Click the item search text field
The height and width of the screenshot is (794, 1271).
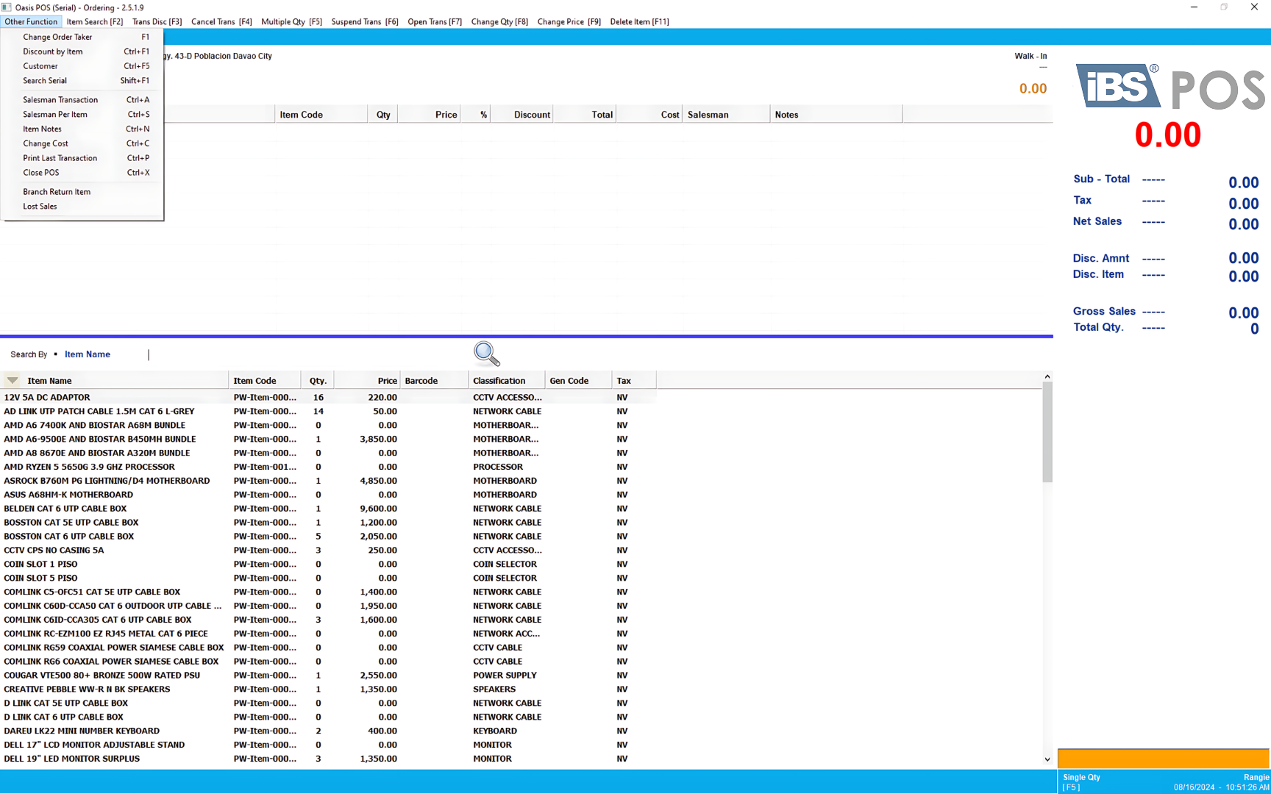294,354
